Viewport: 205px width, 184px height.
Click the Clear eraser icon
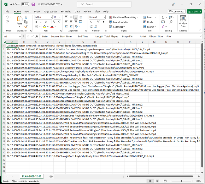tap(163, 27)
